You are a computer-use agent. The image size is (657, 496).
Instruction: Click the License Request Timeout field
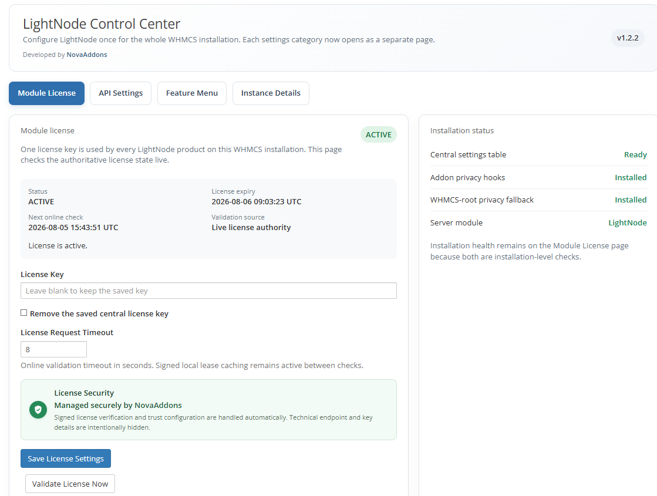(53, 349)
